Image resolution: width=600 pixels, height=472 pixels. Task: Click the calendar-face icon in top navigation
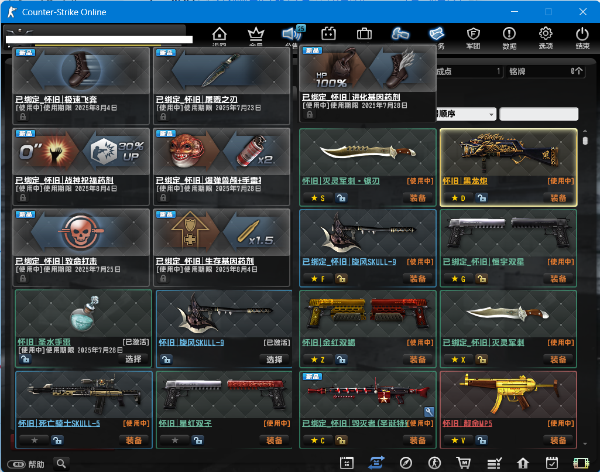point(329,34)
